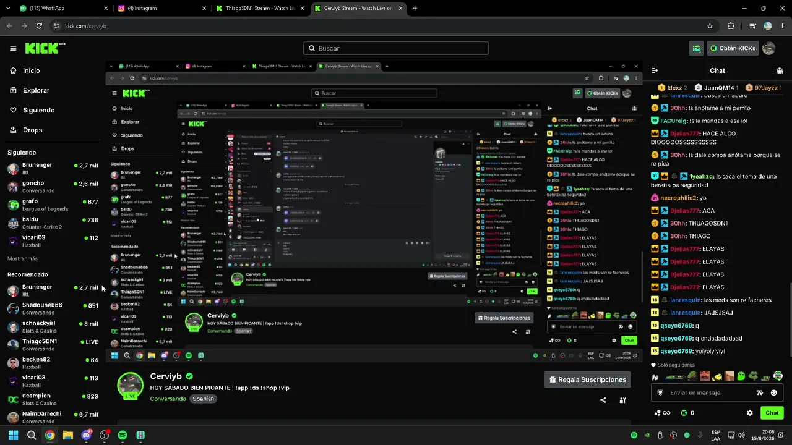Screen dimensions: 792x445
Task: Click the Buscar search field
Action: click(x=396, y=48)
